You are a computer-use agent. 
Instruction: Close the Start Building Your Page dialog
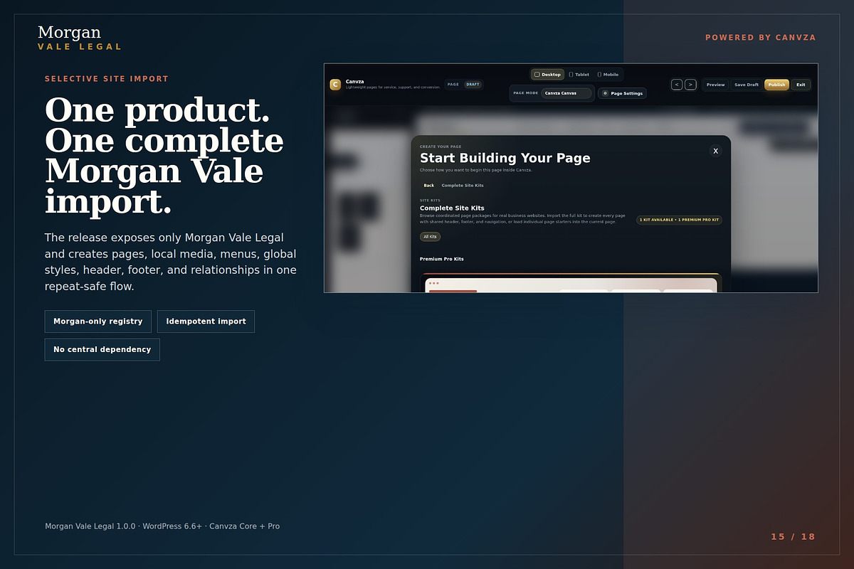(716, 151)
